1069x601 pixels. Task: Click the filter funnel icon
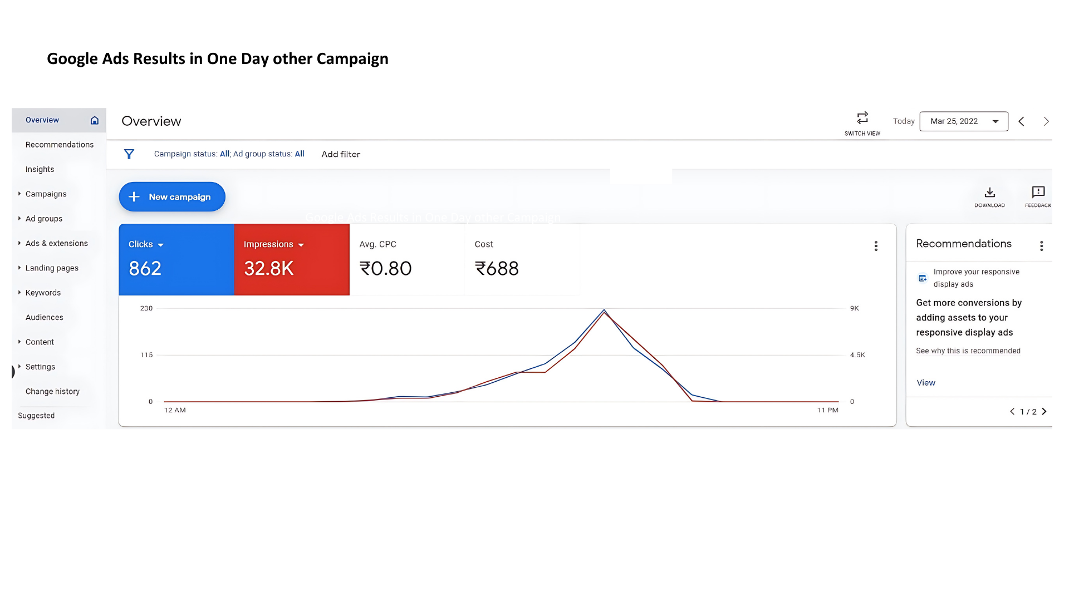click(x=129, y=154)
